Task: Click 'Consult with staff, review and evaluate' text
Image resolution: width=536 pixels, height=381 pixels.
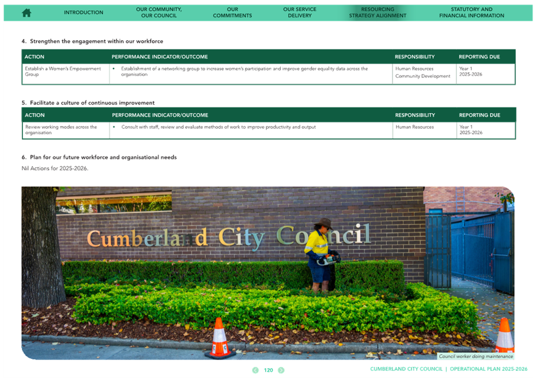Action: click(x=218, y=126)
